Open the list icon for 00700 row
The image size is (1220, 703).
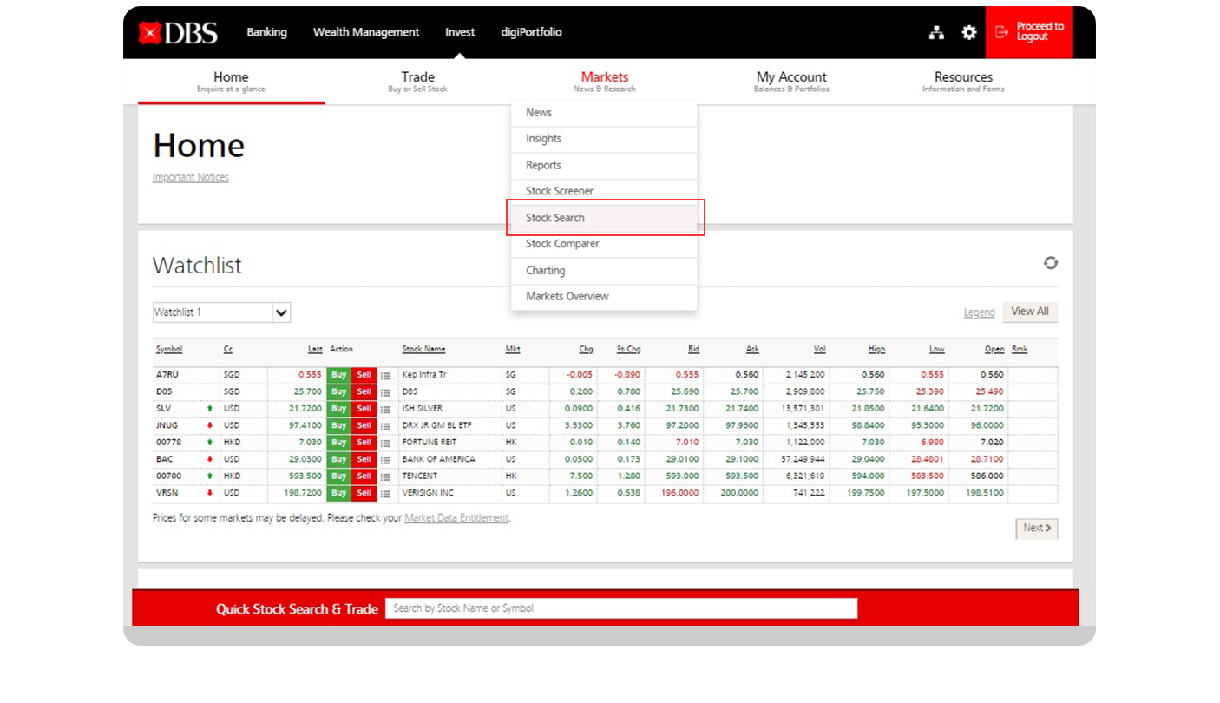[x=385, y=476]
